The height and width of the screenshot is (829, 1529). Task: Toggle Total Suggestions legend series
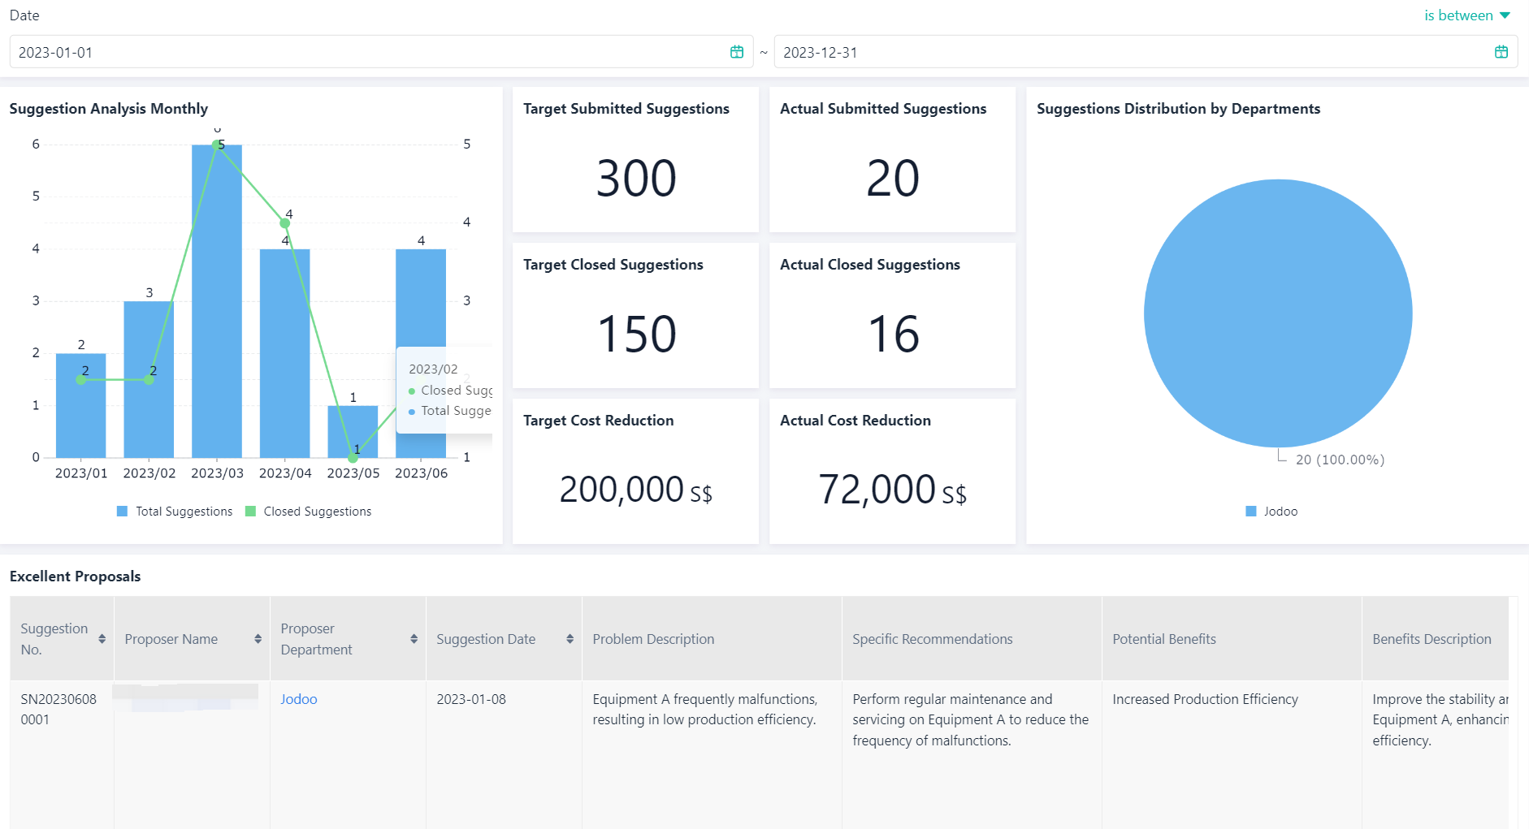175,512
